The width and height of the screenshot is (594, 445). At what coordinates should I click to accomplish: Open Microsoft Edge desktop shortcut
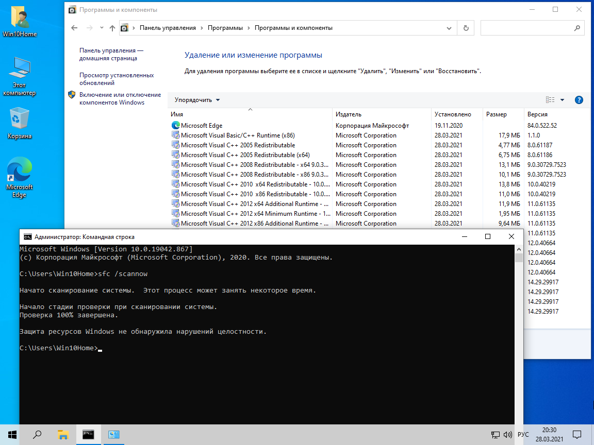tap(20, 178)
